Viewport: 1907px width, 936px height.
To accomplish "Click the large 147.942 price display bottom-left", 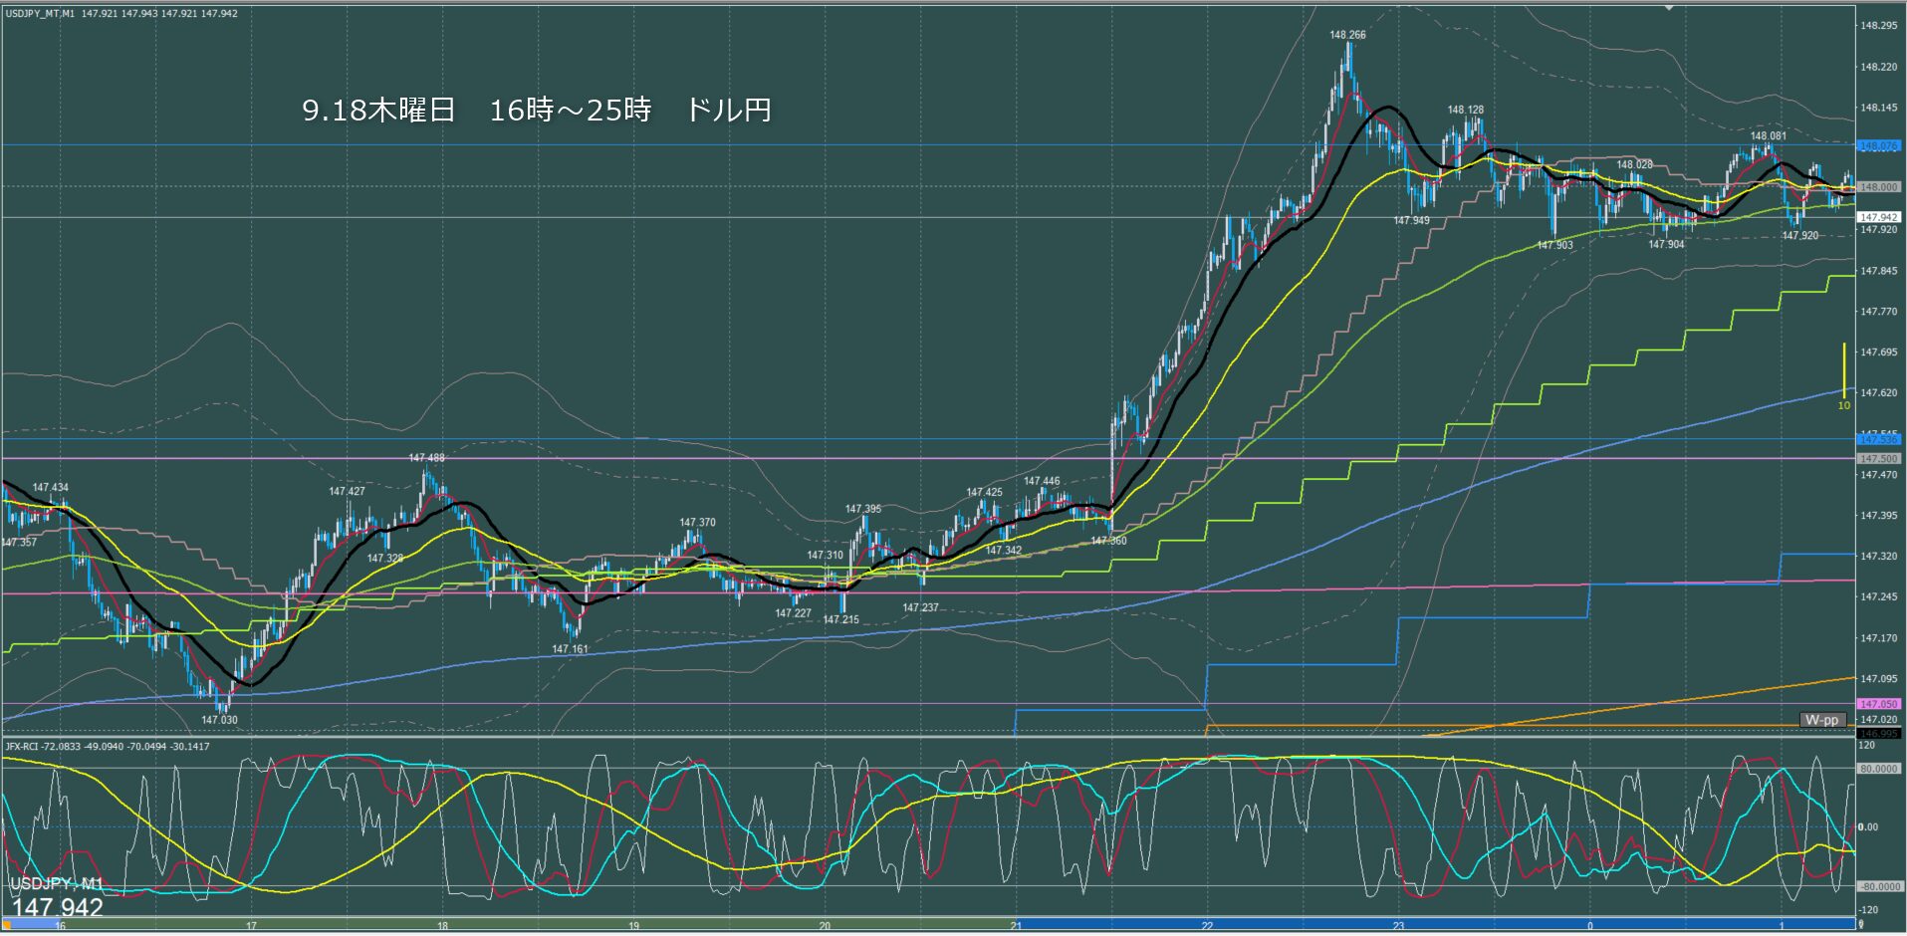I will (58, 907).
